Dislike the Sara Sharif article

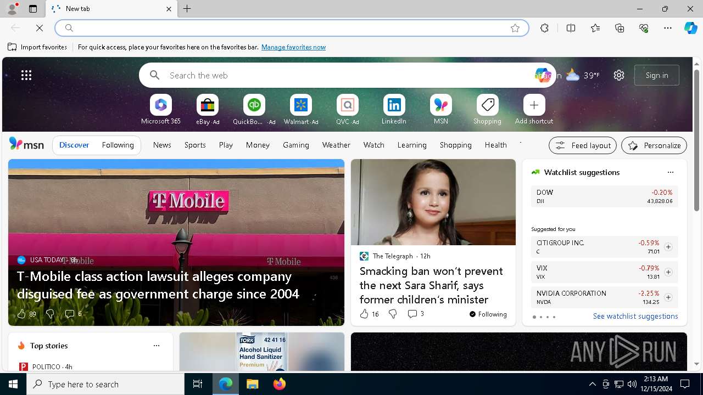coord(393,314)
